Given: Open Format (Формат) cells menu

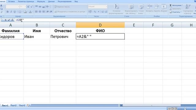Looking at the screenshot, I should [164, 9].
